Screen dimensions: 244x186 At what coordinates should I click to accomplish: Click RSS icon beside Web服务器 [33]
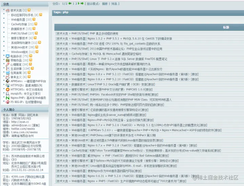point(34,19)
